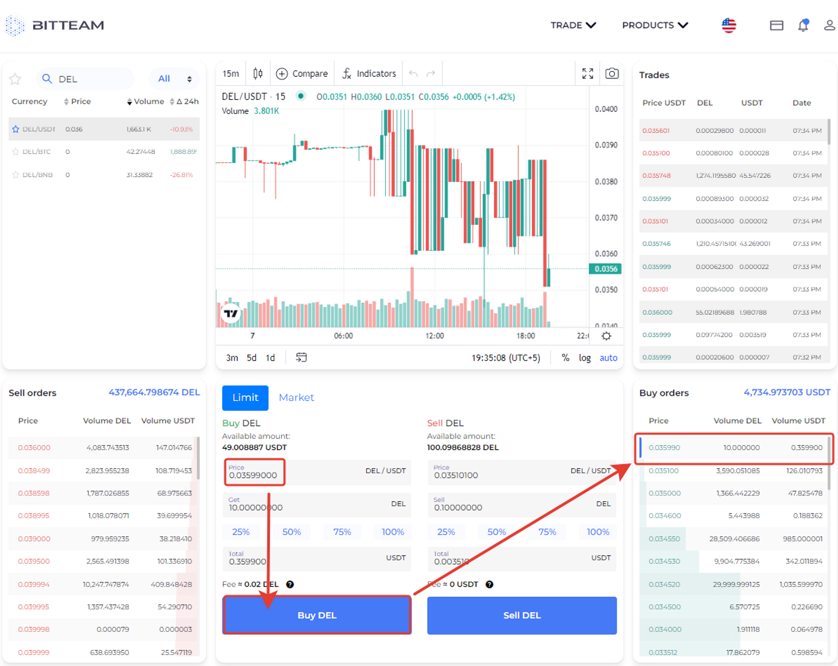Viewport: 838px width, 666px height.
Task: Redo chart action
Action: click(x=431, y=74)
